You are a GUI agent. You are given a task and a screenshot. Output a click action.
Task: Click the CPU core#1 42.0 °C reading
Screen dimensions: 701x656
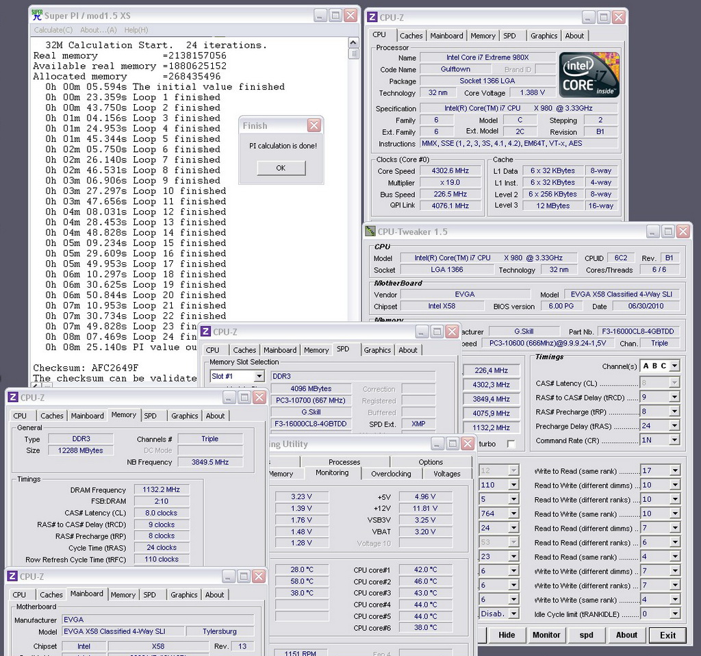click(425, 570)
